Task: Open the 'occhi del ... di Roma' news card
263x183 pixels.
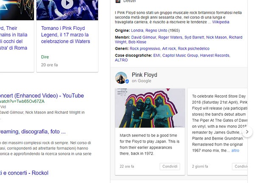Action: click(x=14, y=38)
